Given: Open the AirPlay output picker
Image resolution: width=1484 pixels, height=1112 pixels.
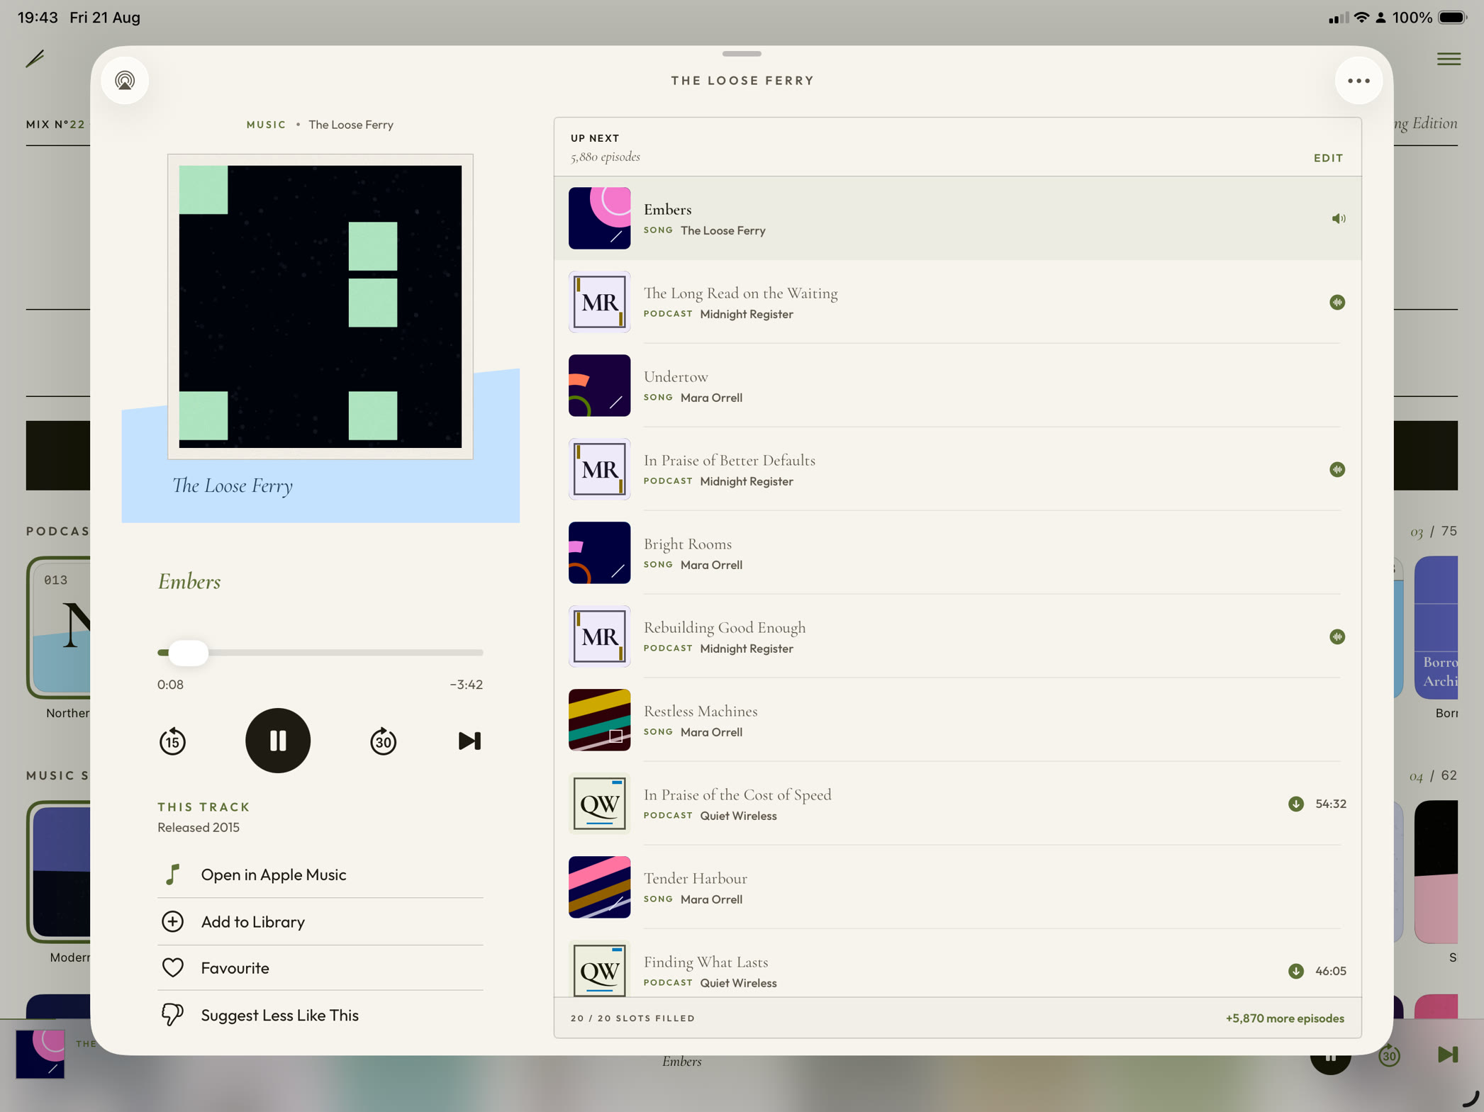Looking at the screenshot, I should (125, 81).
